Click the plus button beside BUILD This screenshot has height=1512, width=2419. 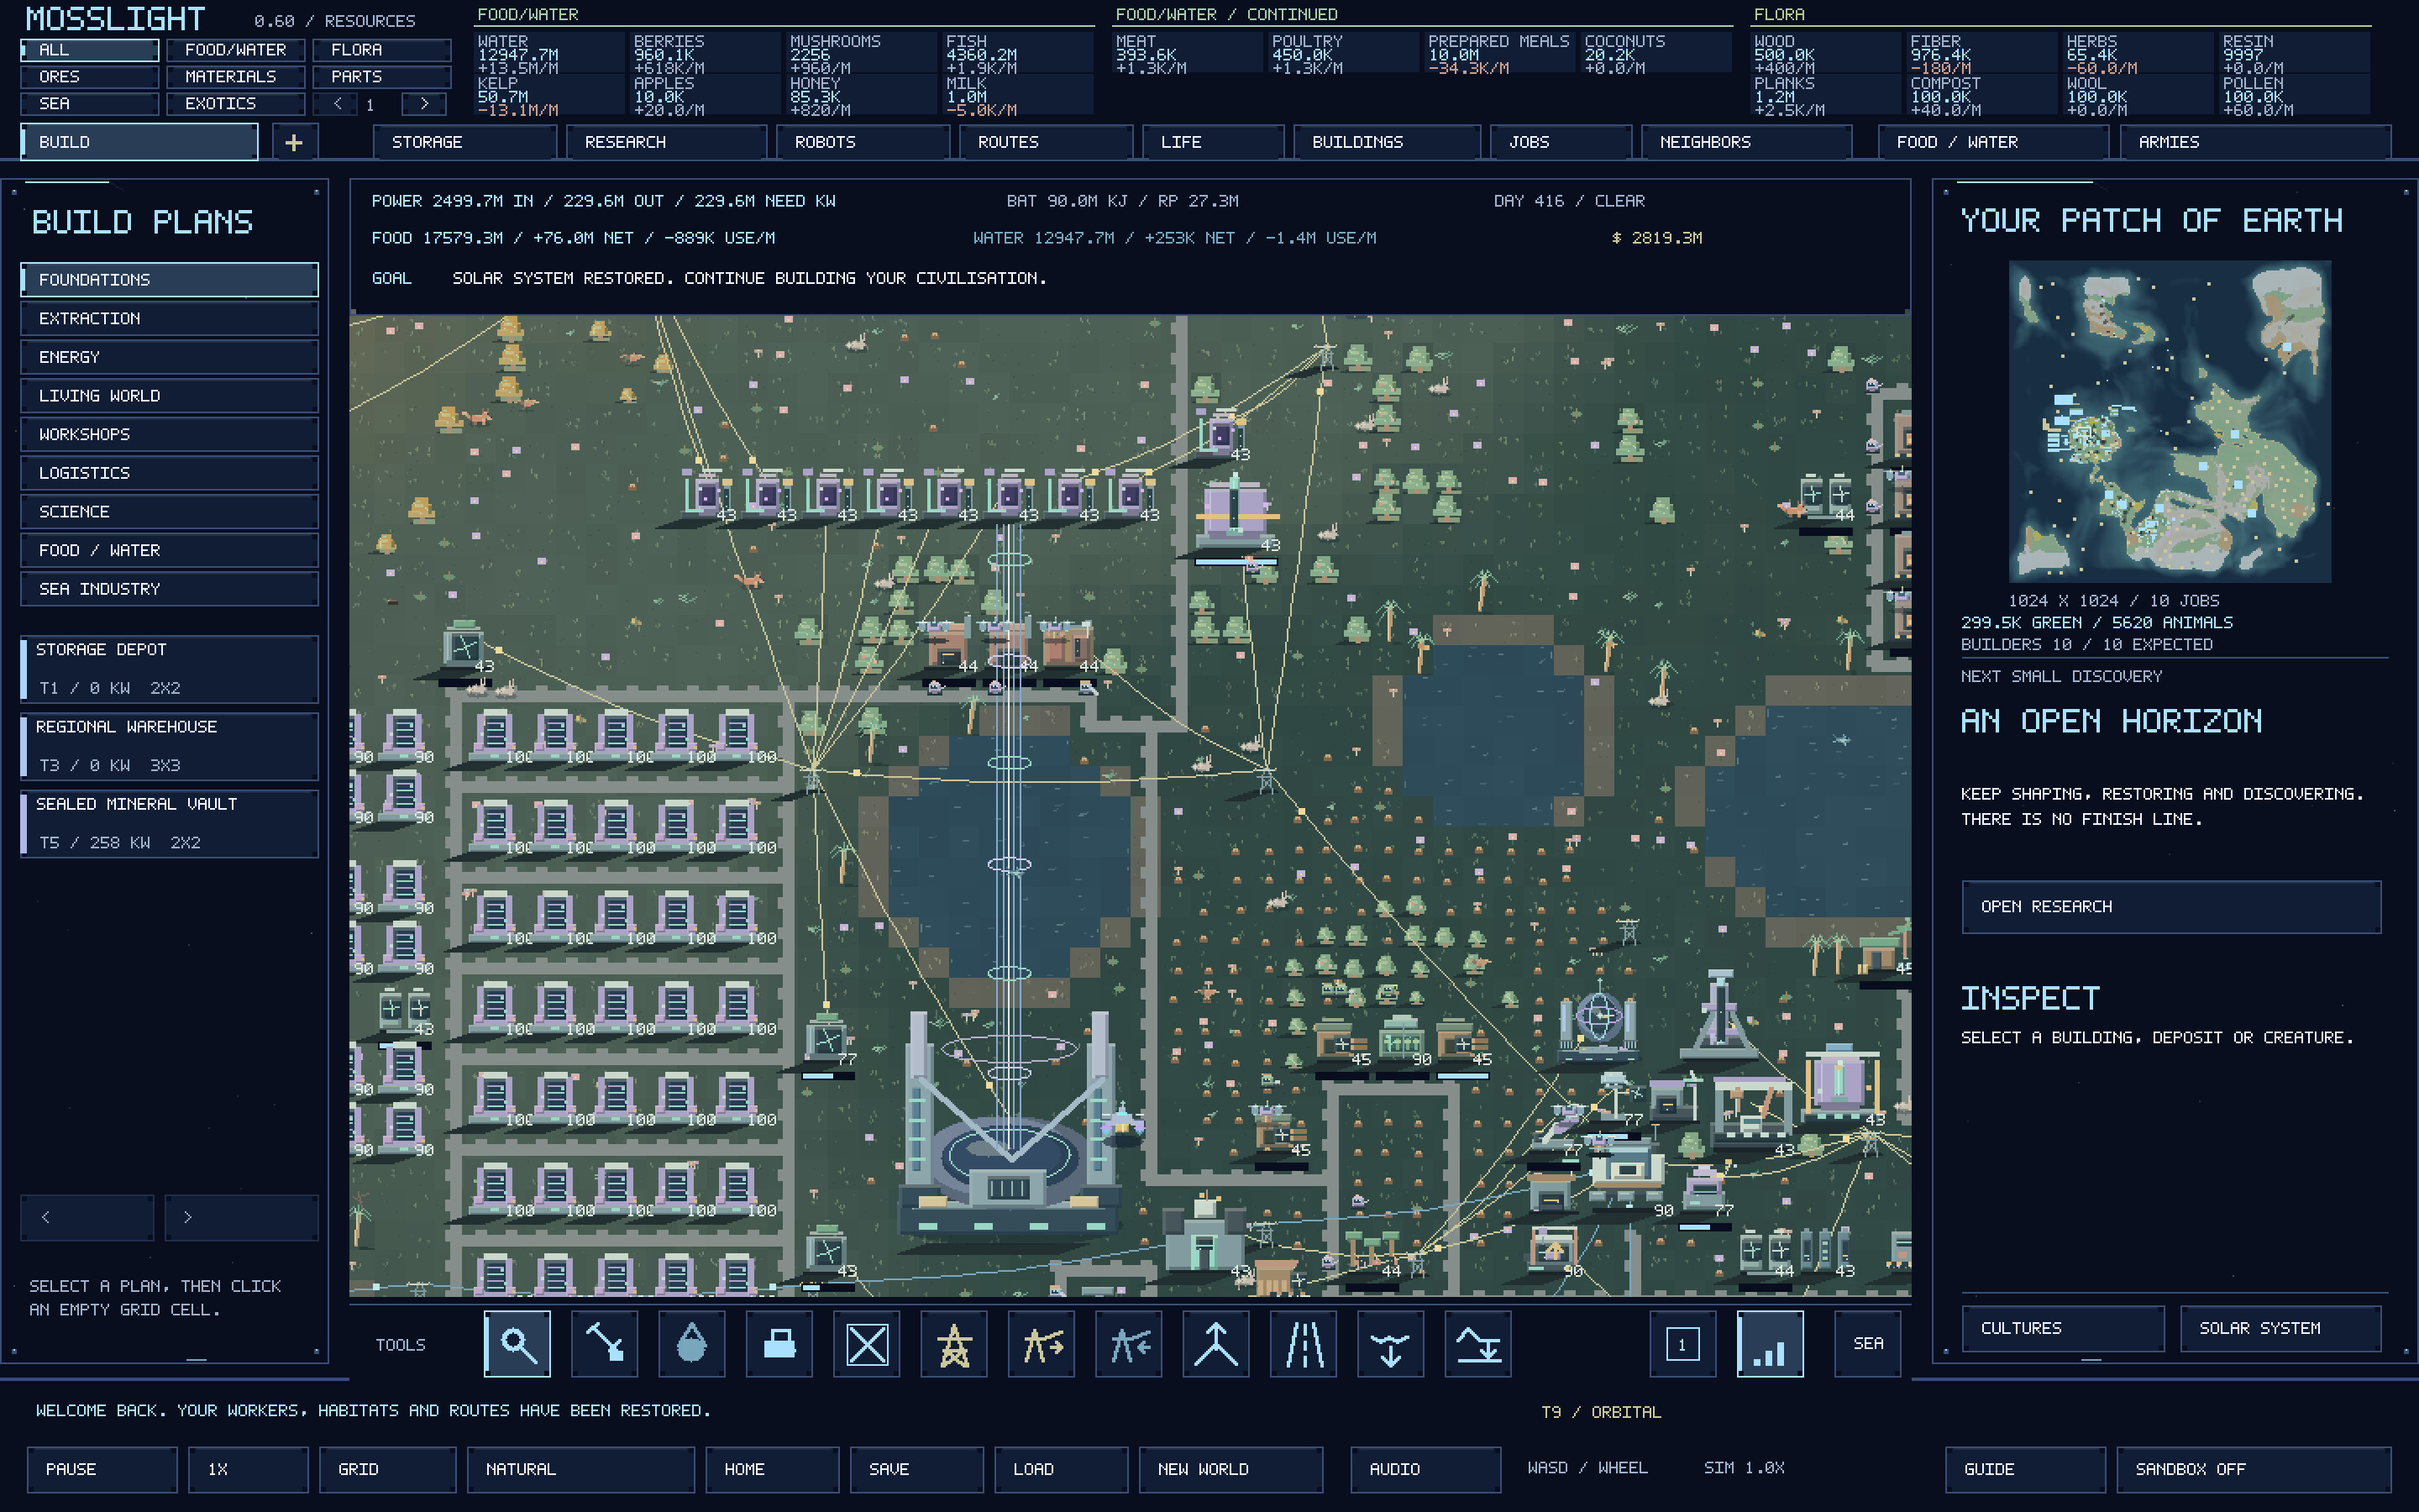293,142
